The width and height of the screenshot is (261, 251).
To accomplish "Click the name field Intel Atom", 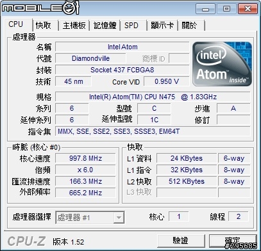I will [122, 47].
